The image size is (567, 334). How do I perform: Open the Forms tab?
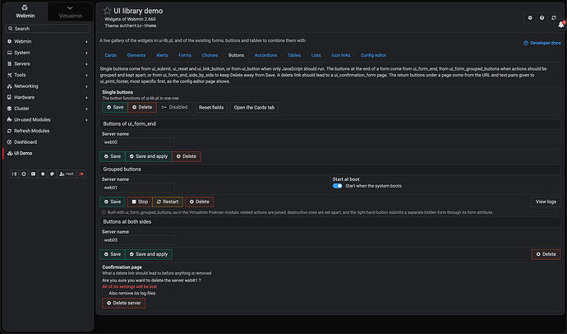pyautogui.click(x=185, y=55)
